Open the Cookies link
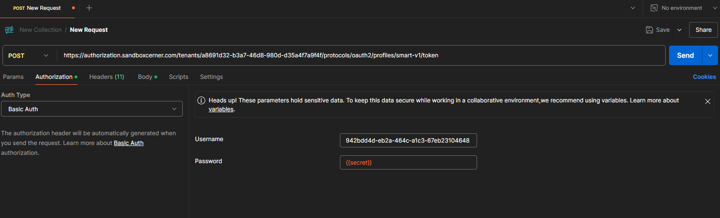The height and width of the screenshot is (218, 720). [x=704, y=77]
